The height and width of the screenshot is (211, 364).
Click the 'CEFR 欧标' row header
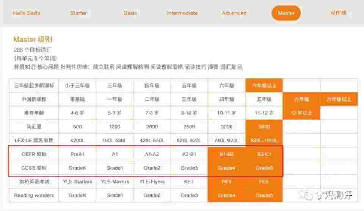[34, 154]
